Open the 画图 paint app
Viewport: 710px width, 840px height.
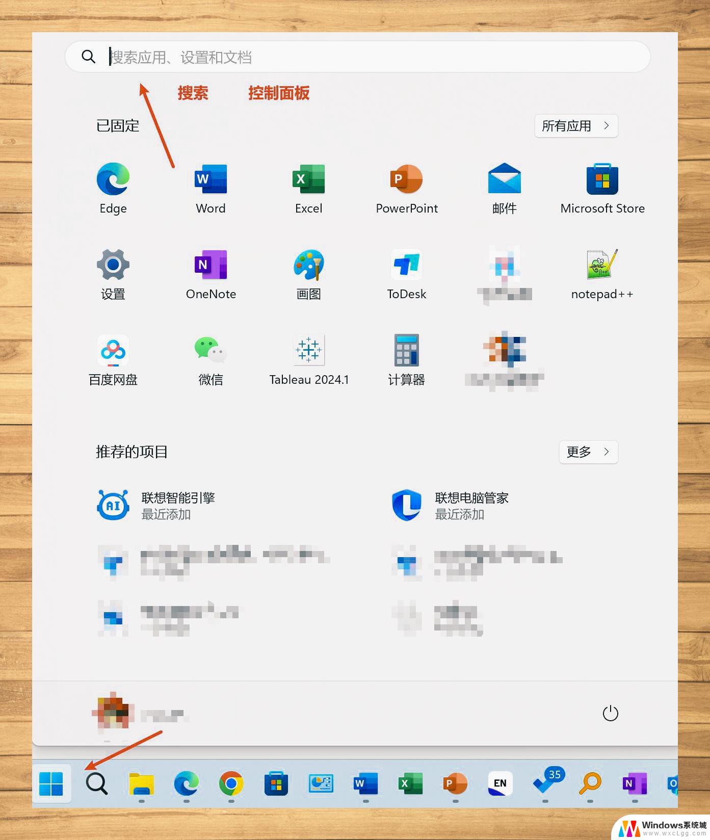pos(308,274)
